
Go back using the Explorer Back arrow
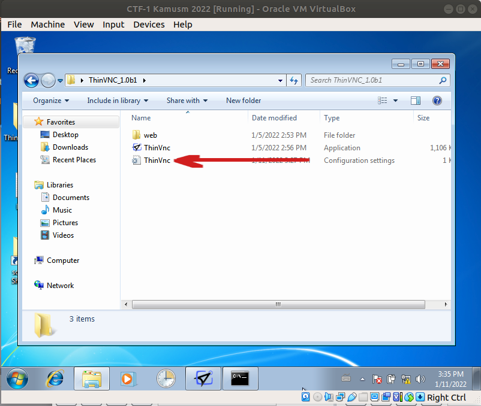coord(31,80)
